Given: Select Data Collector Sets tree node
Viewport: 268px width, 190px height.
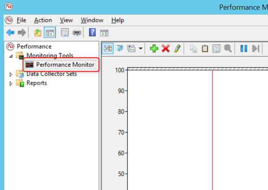Looking at the screenshot, I should (52, 74).
